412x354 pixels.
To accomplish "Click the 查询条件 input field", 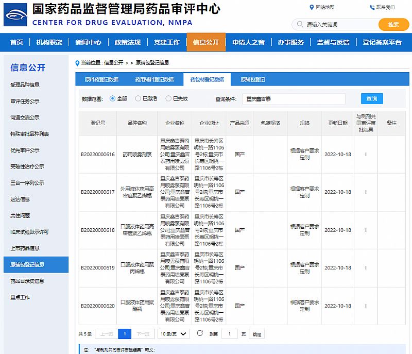I will point(294,99).
